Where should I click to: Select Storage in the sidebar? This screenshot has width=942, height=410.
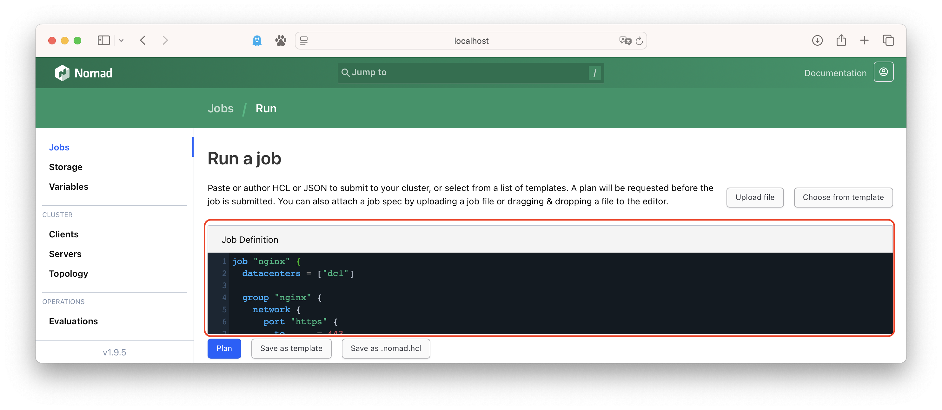click(66, 167)
